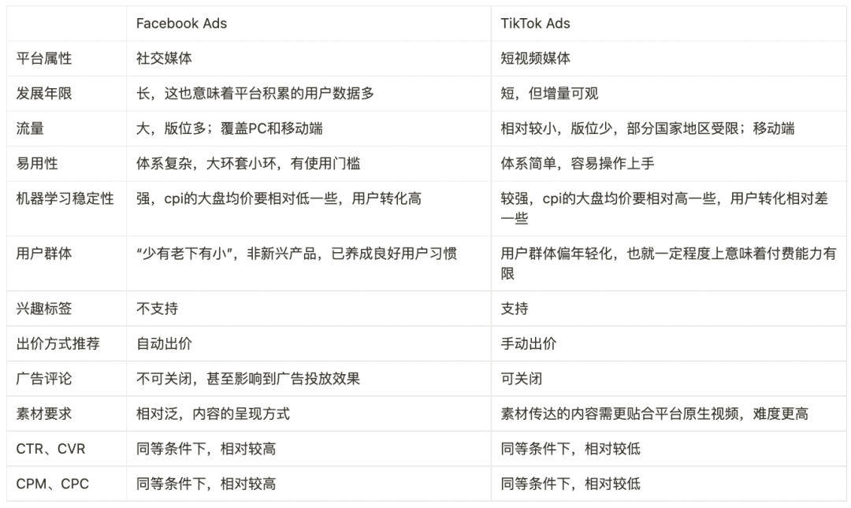Select the CTR、CVR row label
The height and width of the screenshot is (508, 851).
(x=51, y=449)
